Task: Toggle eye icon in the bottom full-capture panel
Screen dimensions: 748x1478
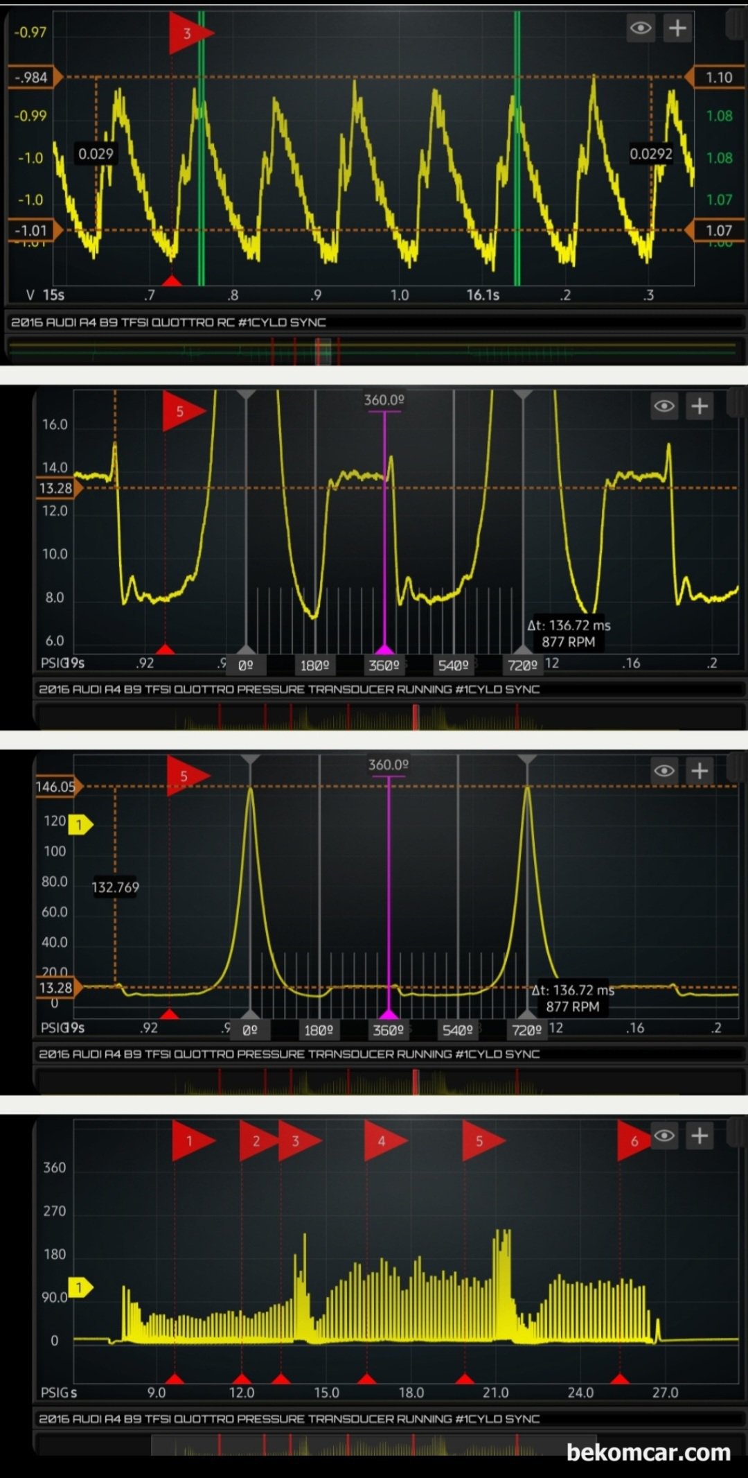Action: click(x=664, y=1136)
